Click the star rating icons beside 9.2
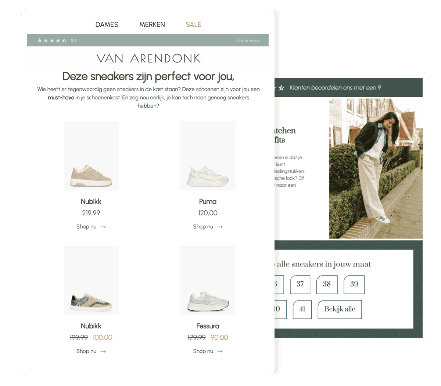 coord(52,40)
